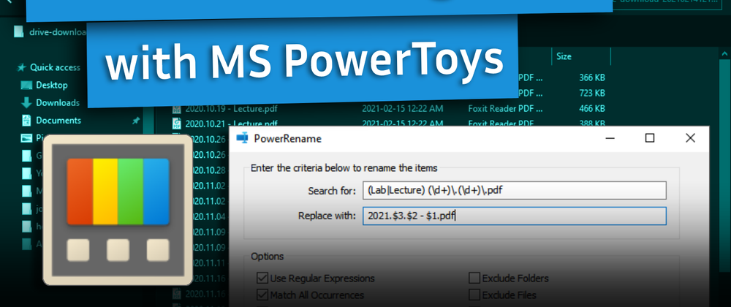The height and width of the screenshot is (307, 731).
Task: Maximize the PowerRename window
Action: coord(649,138)
